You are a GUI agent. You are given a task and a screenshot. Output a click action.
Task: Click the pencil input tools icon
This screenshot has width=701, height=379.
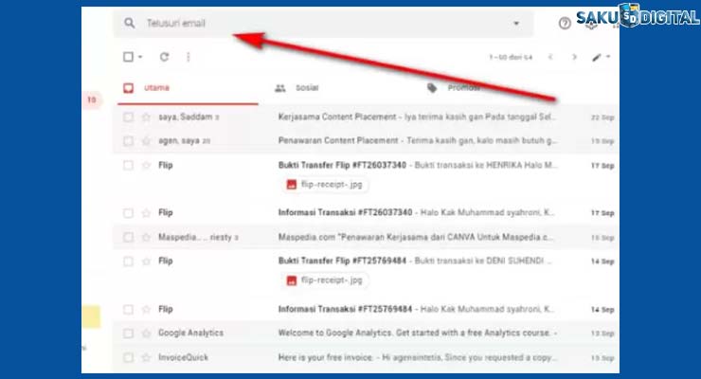point(597,57)
